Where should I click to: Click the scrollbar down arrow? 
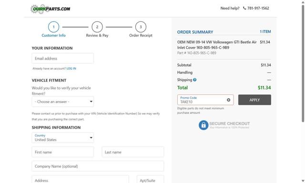[x=303, y=181]
